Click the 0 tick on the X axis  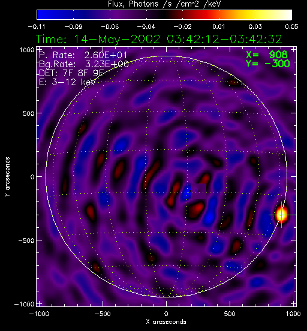coord(166,314)
